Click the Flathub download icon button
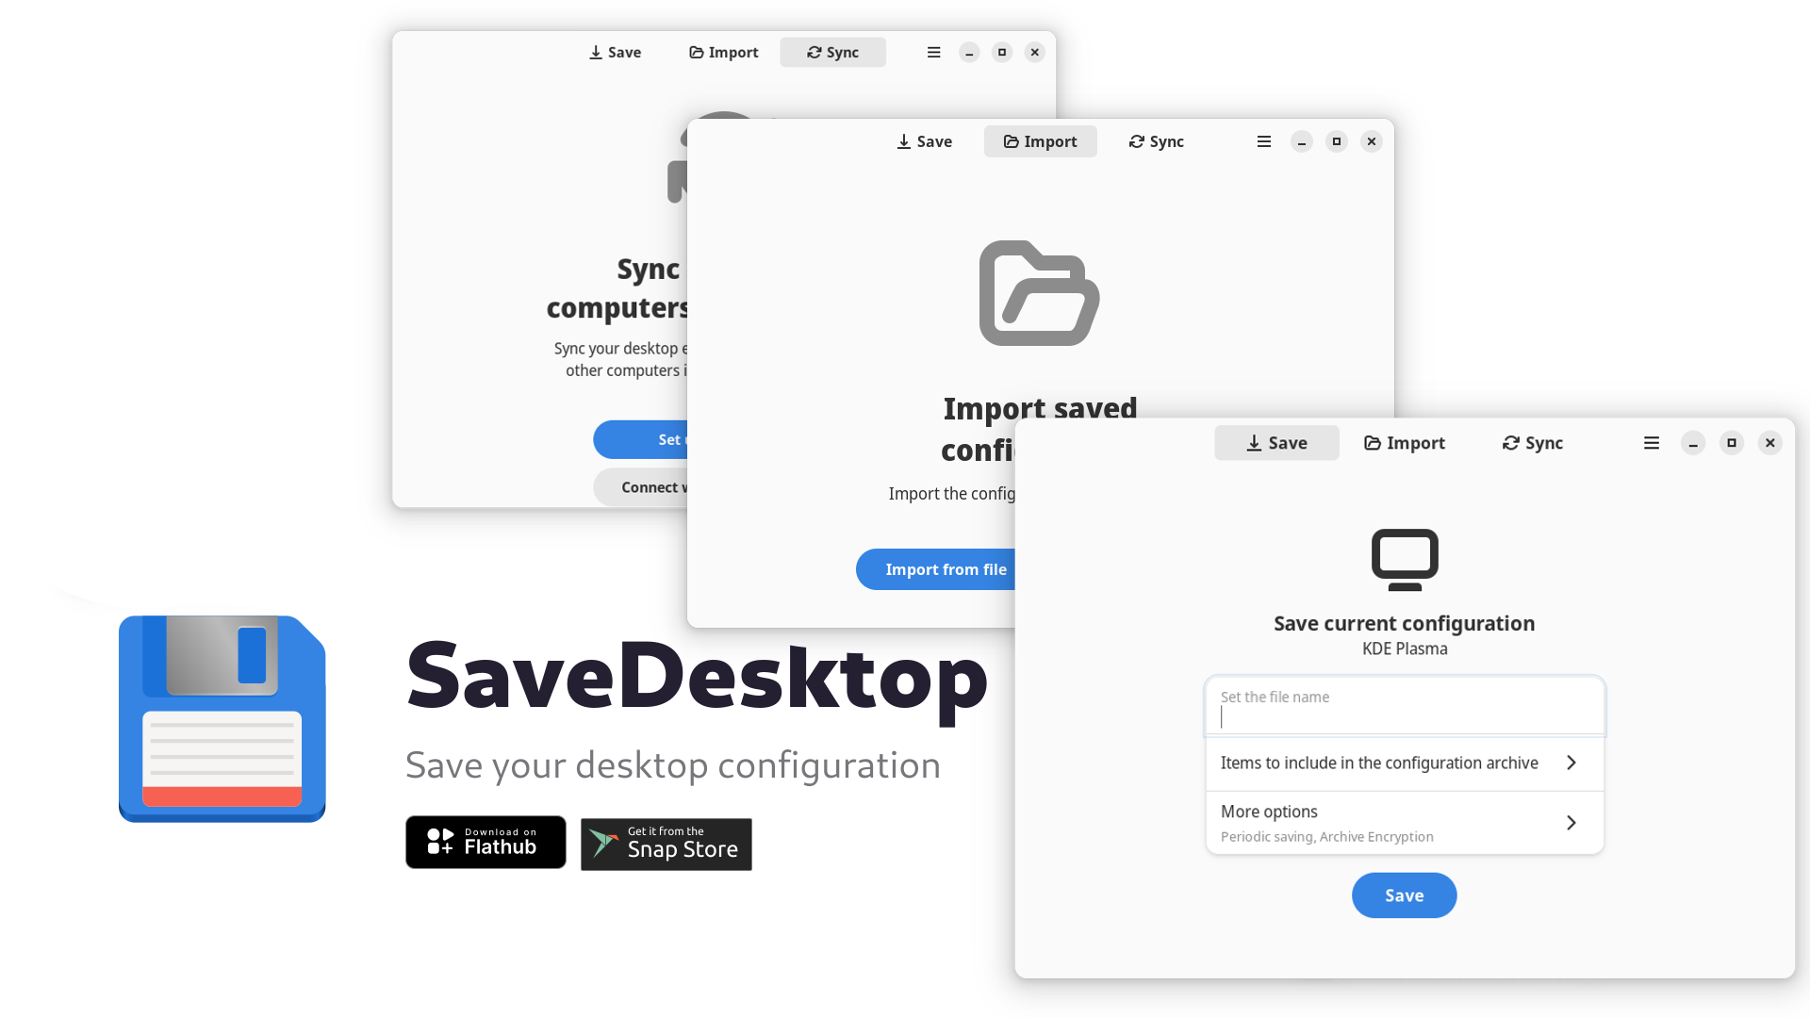This screenshot has width=1810, height=1018. pos(486,844)
